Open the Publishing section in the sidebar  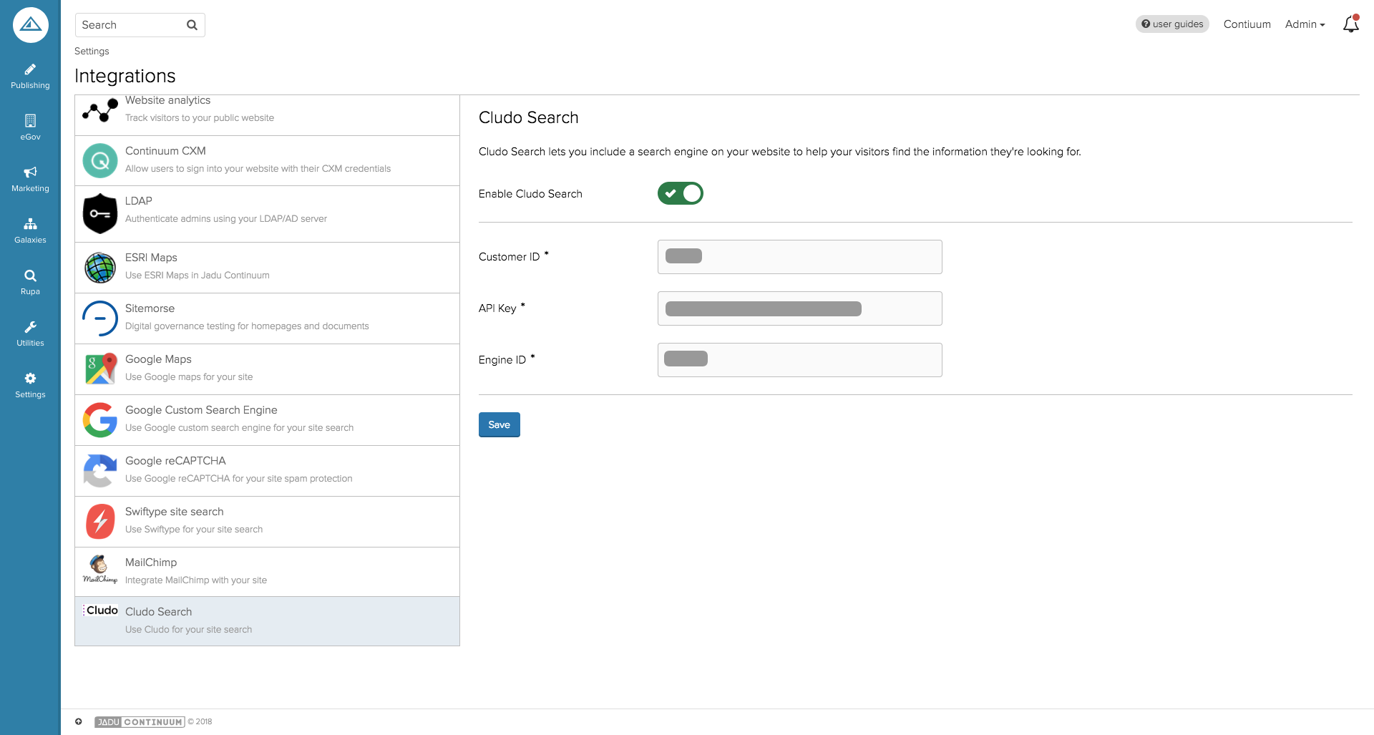coord(30,77)
